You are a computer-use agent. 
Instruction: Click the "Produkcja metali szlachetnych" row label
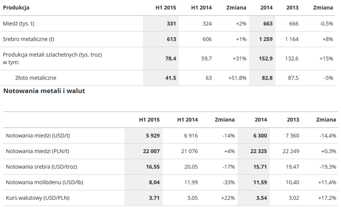point(52,55)
